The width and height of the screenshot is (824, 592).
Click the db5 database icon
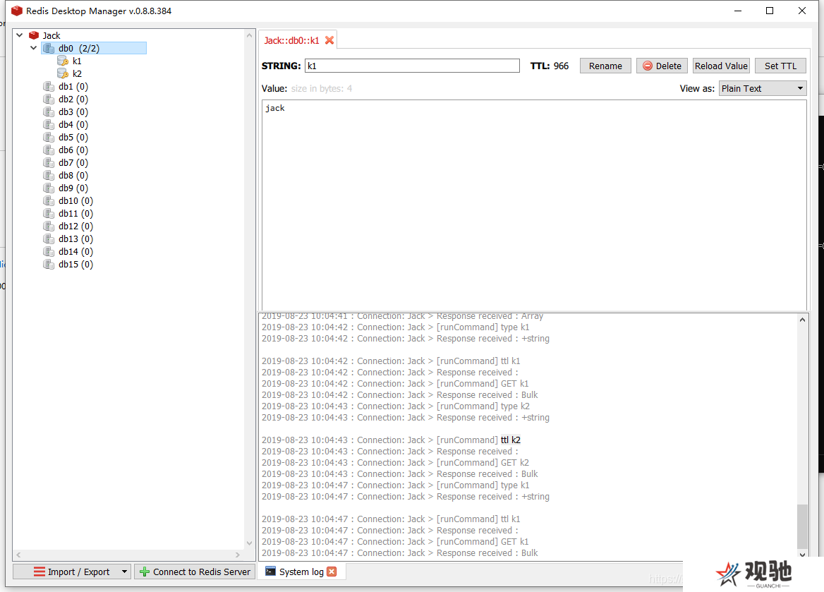coord(49,137)
